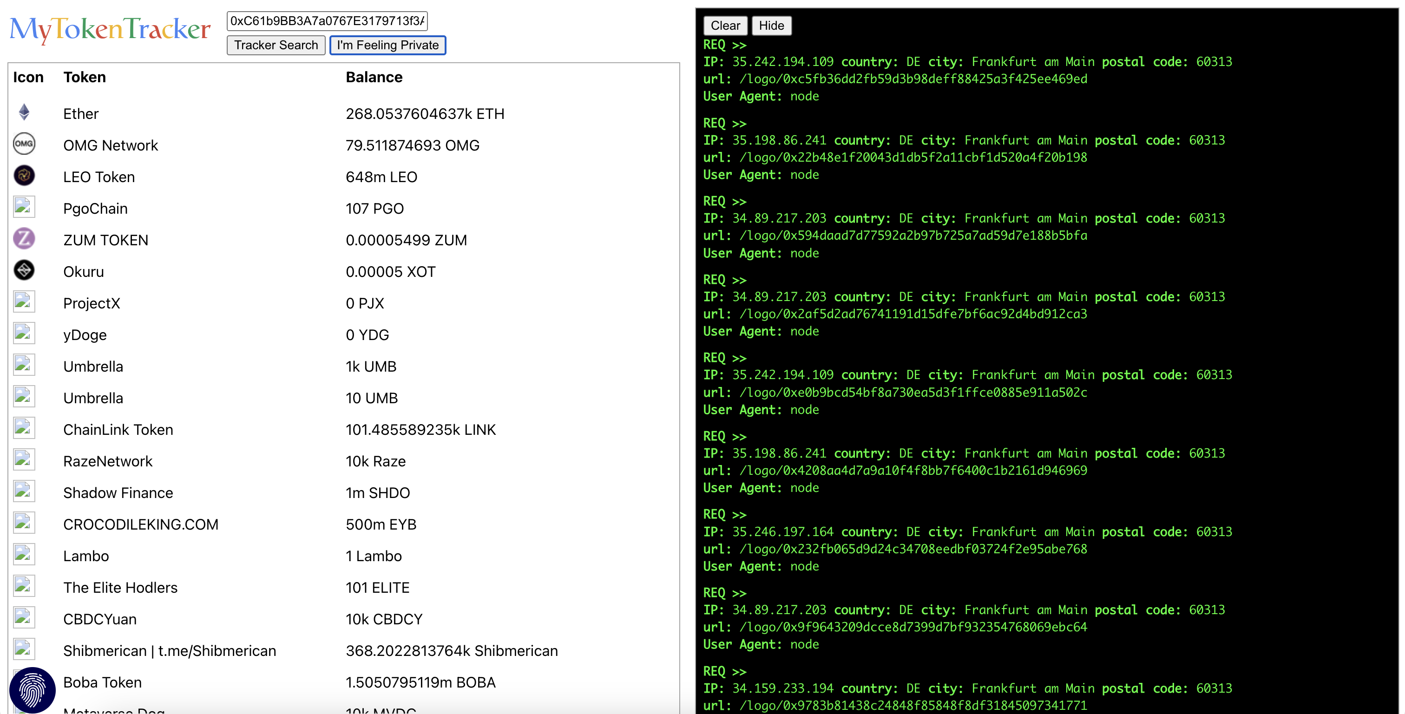This screenshot has width=1405, height=714.
Task: Select the ChainLink Token name
Action: pyautogui.click(x=118, y=430)
